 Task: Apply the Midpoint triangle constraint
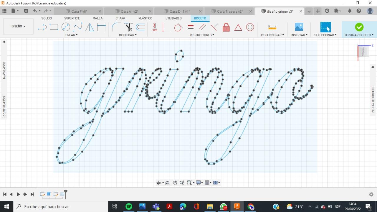pyautogui.click(x=238, y=27)
